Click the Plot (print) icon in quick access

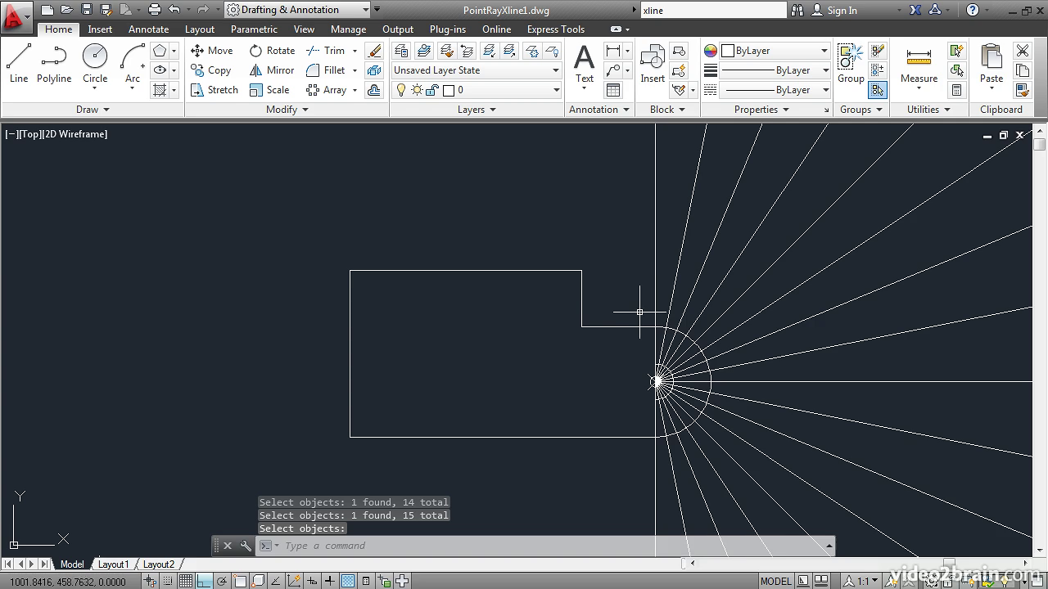click(x=155, y=10)
